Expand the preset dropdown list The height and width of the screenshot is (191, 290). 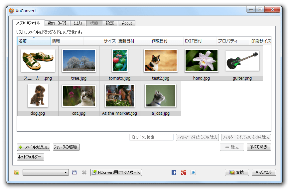[x=66, y=172]
